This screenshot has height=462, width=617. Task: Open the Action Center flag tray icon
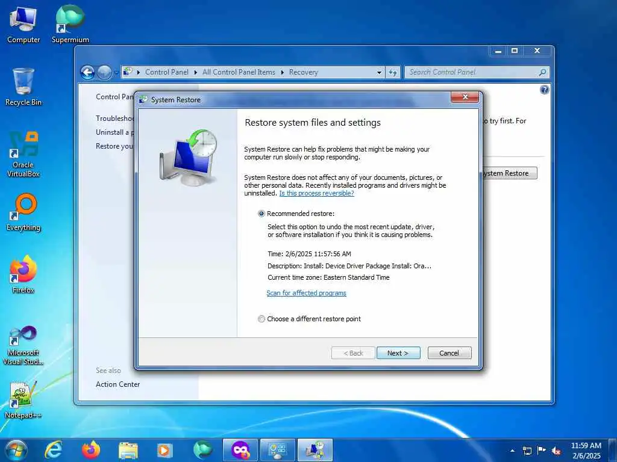click(x=542, y=450)
